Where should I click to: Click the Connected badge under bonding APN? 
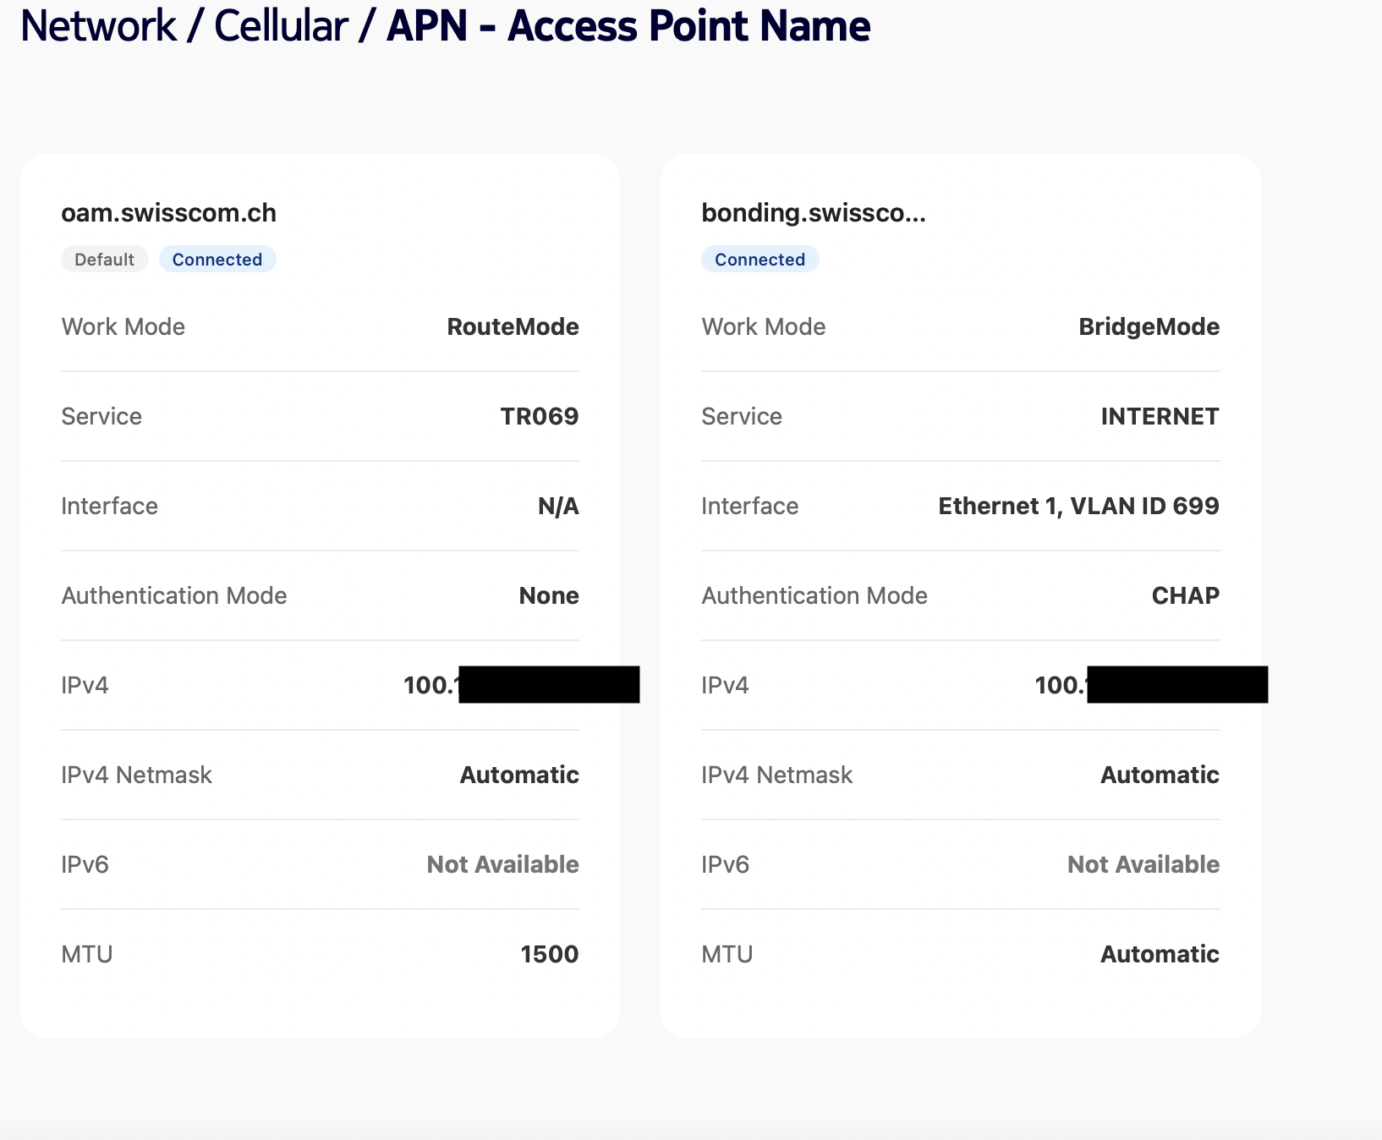(x=760, y=260)
